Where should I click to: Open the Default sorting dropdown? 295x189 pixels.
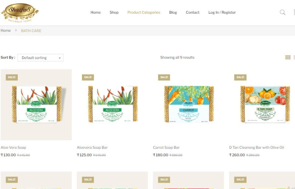(x=40, y=58)
